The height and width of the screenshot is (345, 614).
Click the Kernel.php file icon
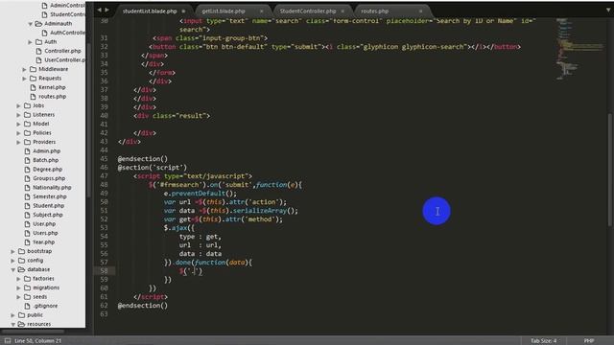(x=33, y=87)
